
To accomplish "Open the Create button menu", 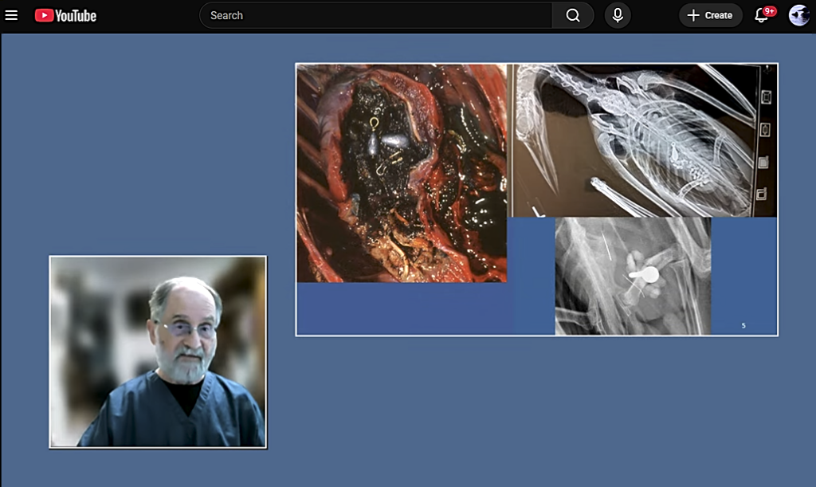I will (x=710, y=16).
